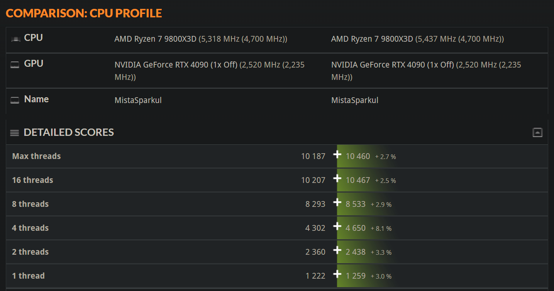The height and width of the screenshot is (291, 554).
Task: Click the CPU chip icon
Action: [15, 39]
